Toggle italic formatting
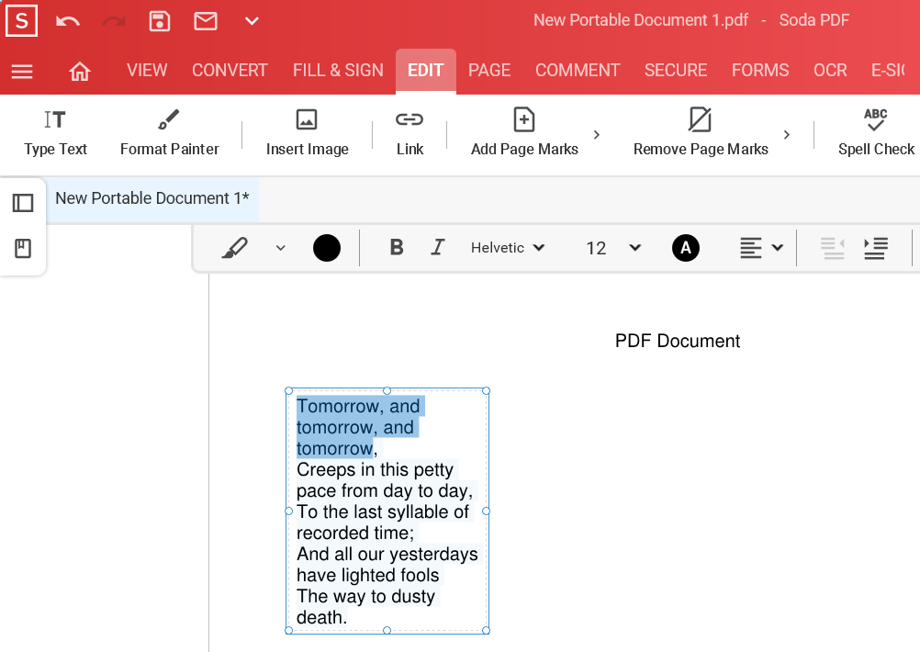Screen dimensions: 920x652 coord(438,247)
